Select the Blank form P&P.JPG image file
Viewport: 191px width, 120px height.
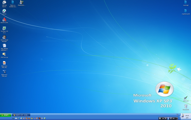[4, 65]
